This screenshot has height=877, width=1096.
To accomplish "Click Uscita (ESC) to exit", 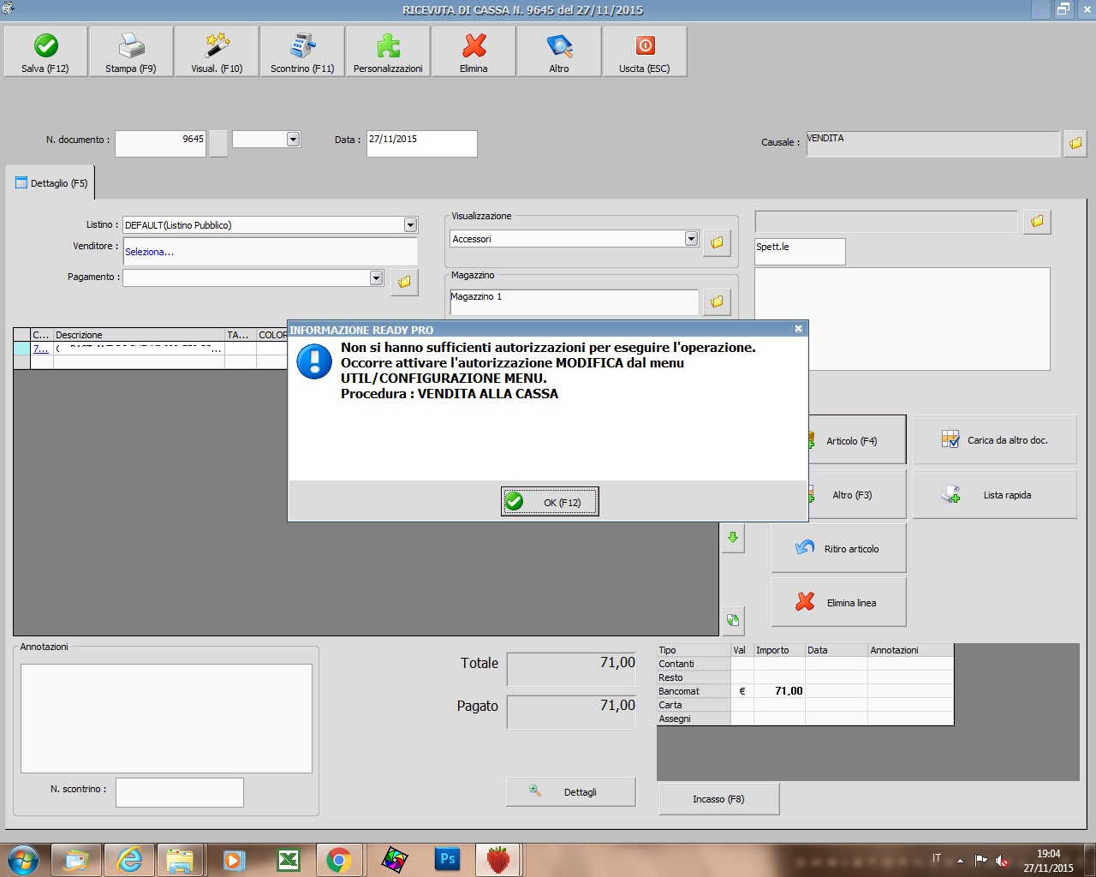I will pos(645,52).
